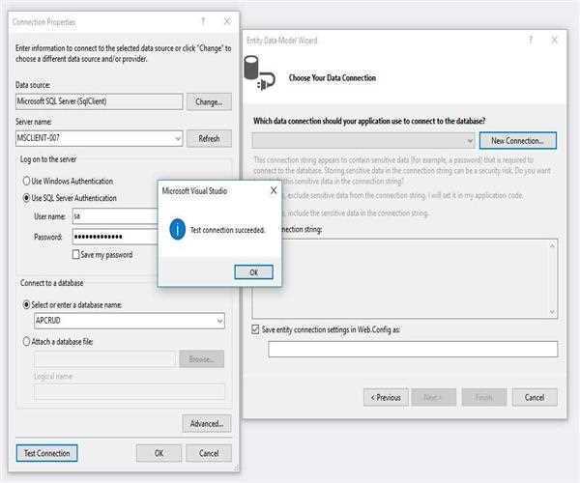Click Change... next to the data source
The image size is (580, 483).
209,100
